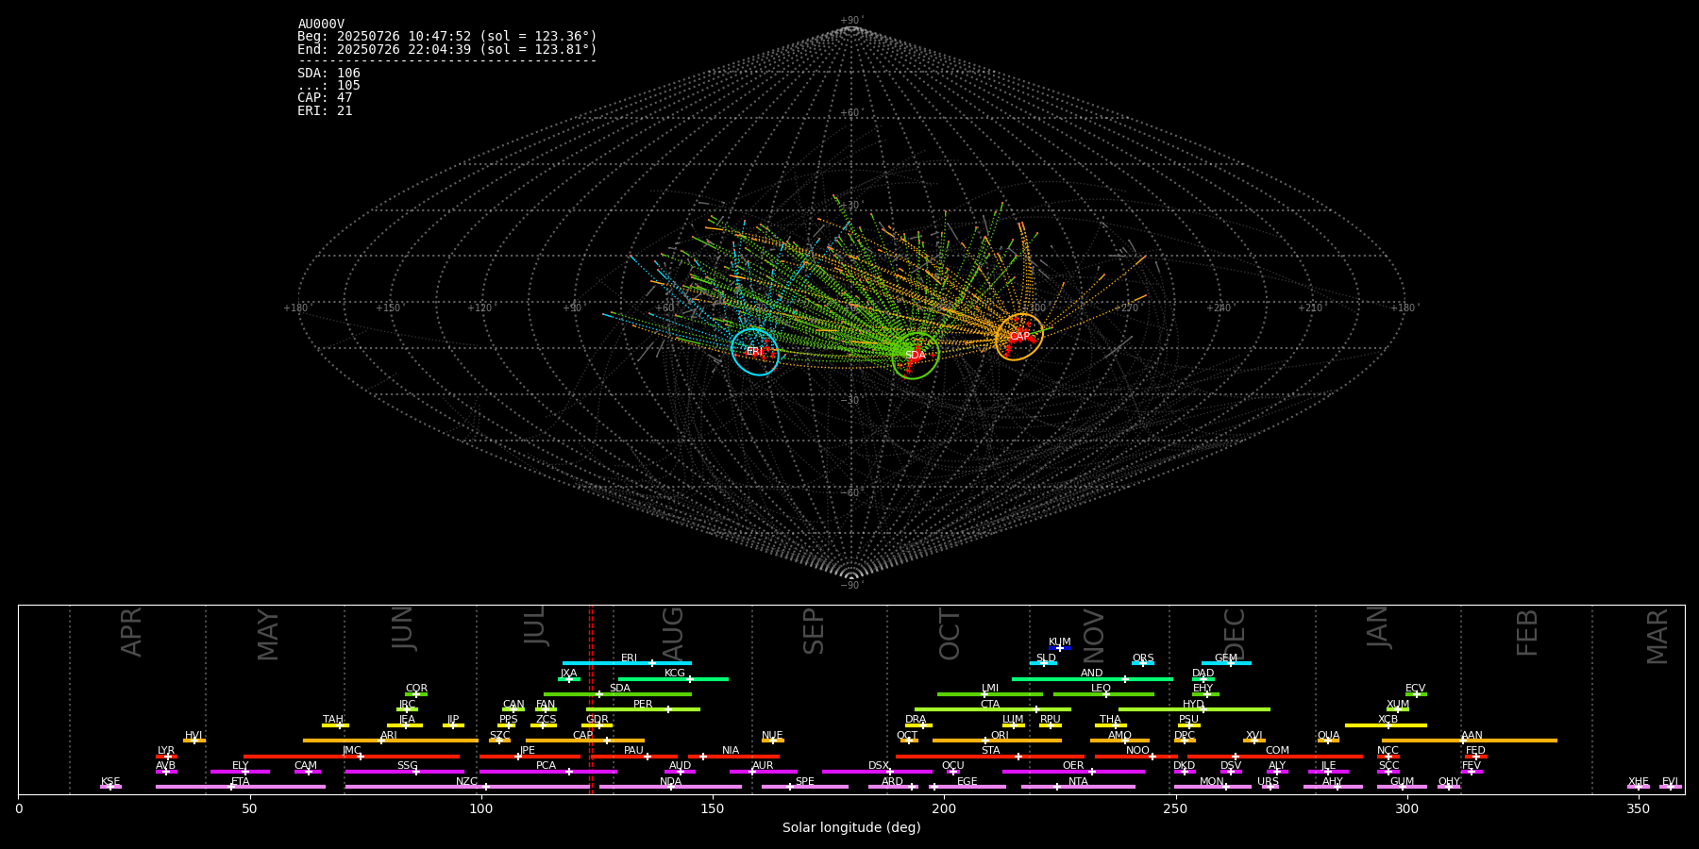Click the ARI shower bar in timeline
Screen dimensions: 1699x849
point(390,741)
